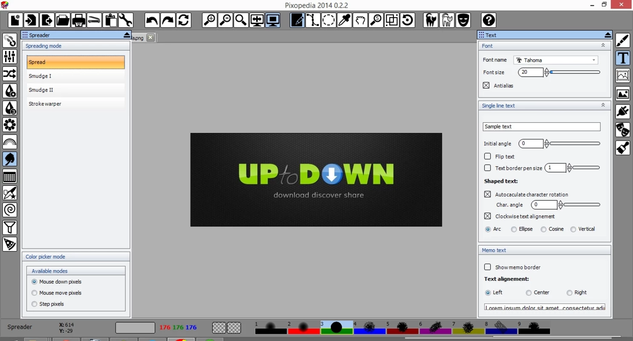This screenshot has width=633, height=341.
Task: Collapse the Text panel with its arrow
Action: coord(608,35)
